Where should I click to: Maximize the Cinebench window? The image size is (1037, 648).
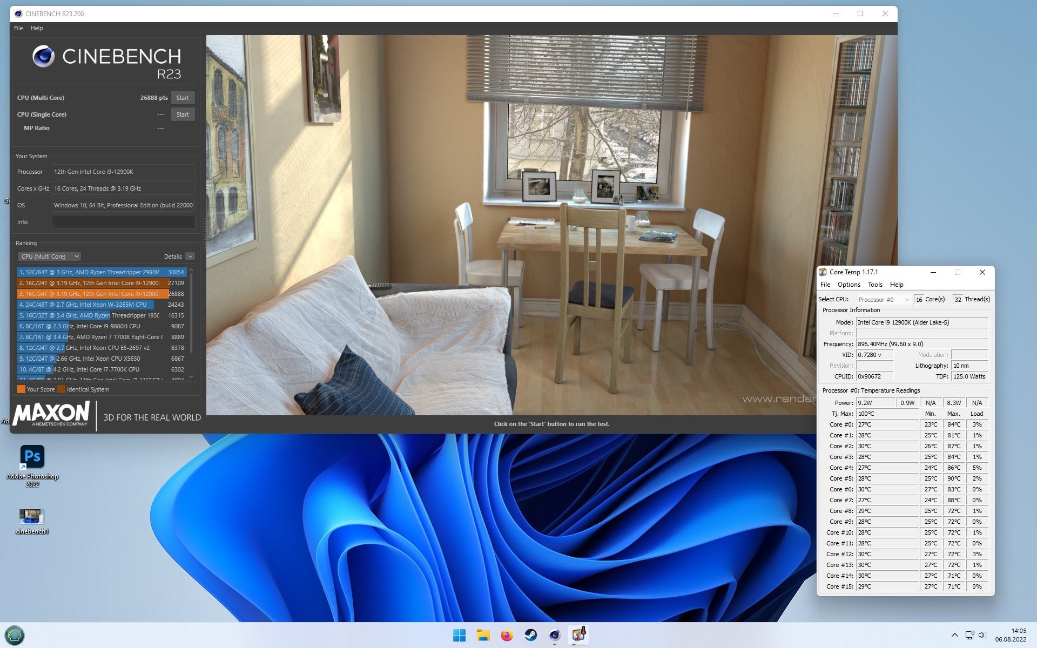pos(860,13)
